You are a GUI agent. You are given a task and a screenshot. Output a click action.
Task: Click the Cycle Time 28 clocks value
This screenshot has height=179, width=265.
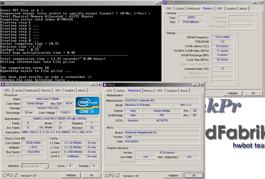[222, 59]
